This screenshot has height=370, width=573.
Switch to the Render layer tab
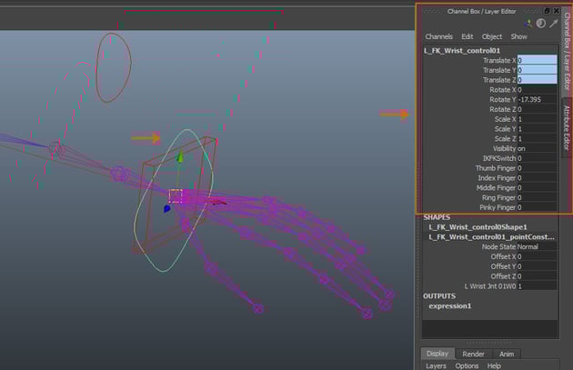pyautogui.click(x=473, y=354)
